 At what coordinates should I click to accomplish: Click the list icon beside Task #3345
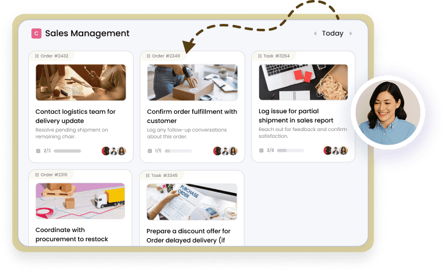tap(148, 176)
